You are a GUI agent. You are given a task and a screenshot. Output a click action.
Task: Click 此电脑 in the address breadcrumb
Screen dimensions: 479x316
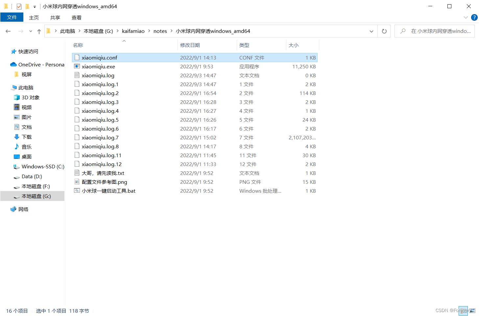(x=67, y=31)
